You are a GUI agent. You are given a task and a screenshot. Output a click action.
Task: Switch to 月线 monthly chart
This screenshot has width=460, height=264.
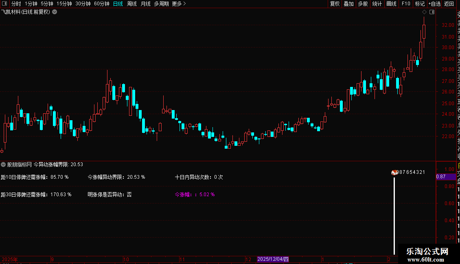tap(145, 4)
